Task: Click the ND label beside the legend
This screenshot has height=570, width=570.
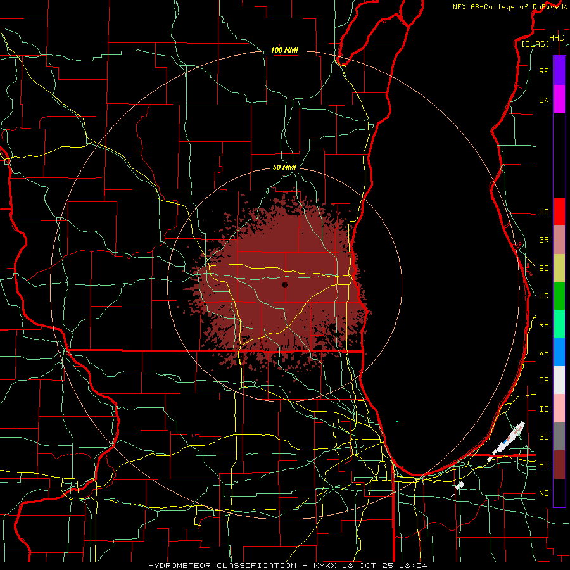Action: tap(543, 493)
